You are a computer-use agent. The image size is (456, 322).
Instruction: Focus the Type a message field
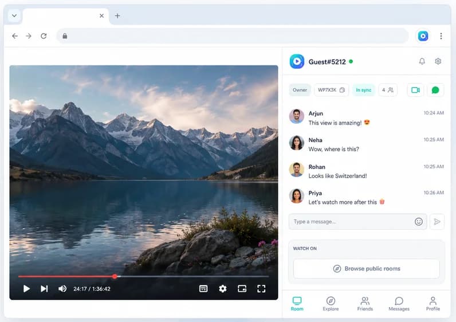click(x=357, y=222)
